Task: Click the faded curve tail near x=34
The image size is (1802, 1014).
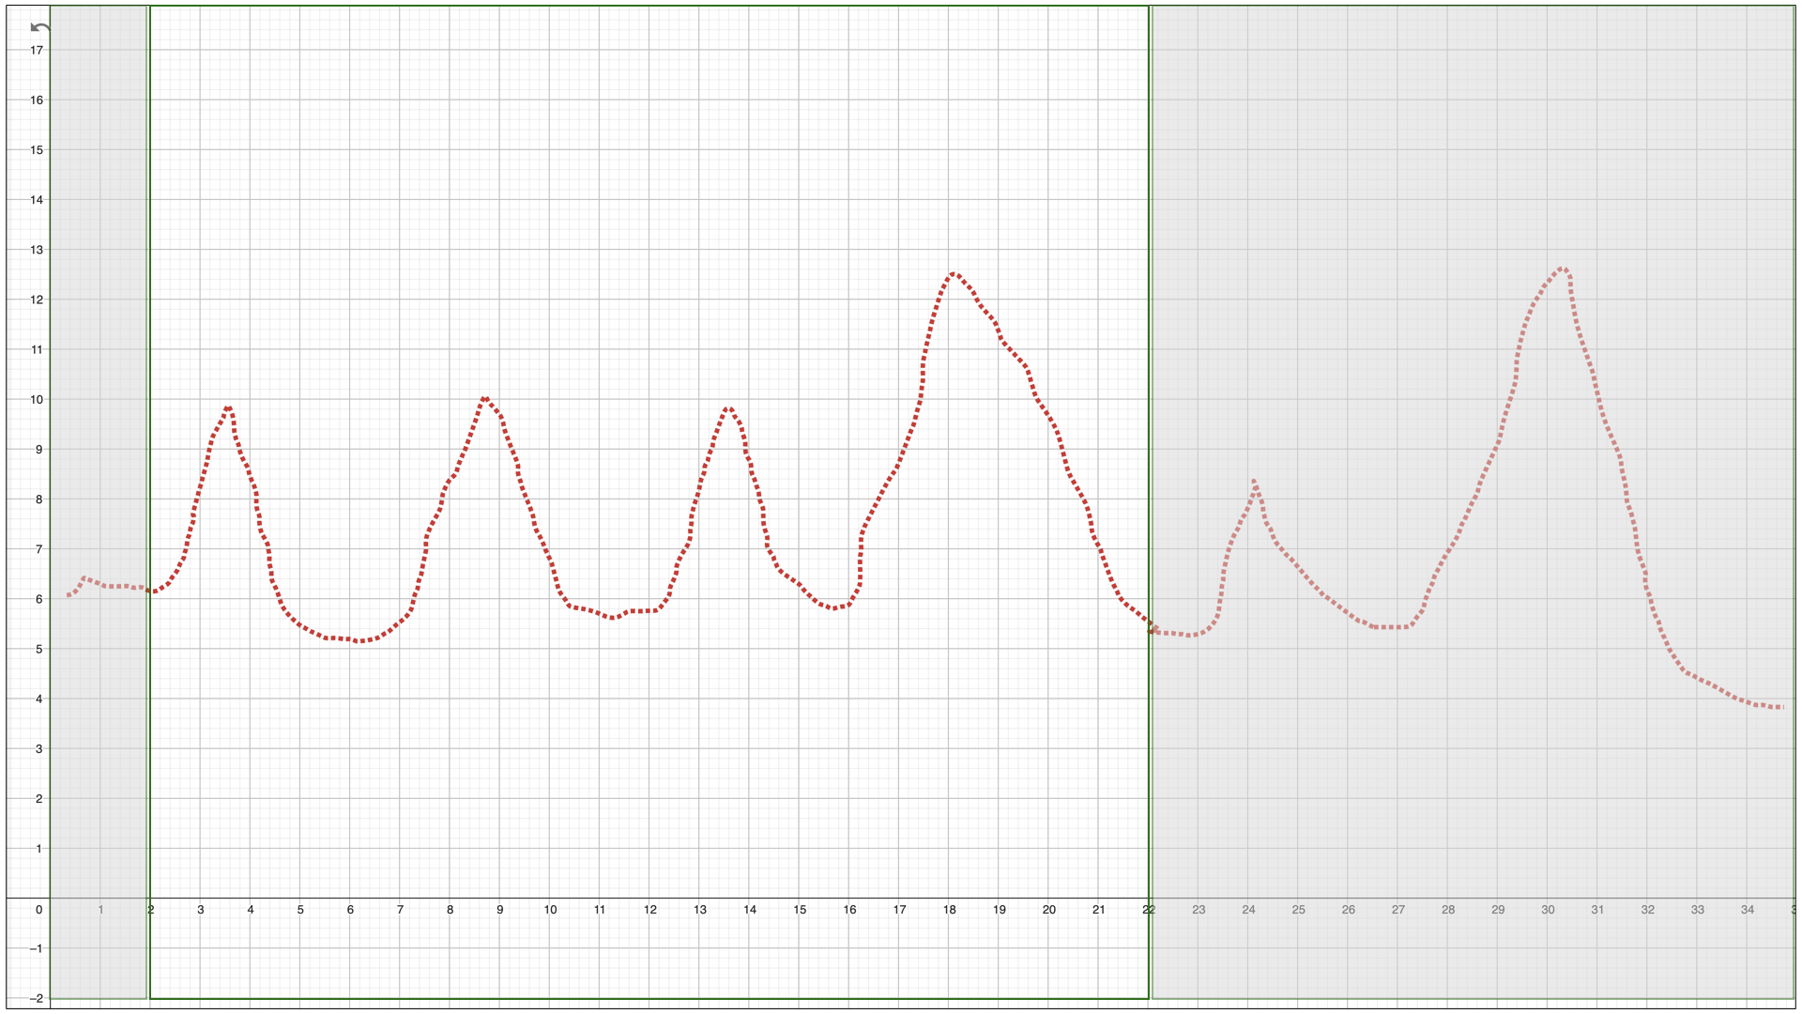Action: tap(1748, 703)
